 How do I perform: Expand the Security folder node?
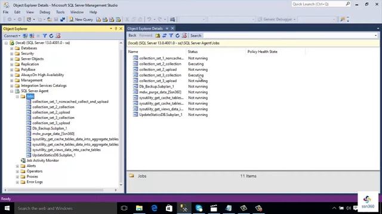click(x=12, y=53)
